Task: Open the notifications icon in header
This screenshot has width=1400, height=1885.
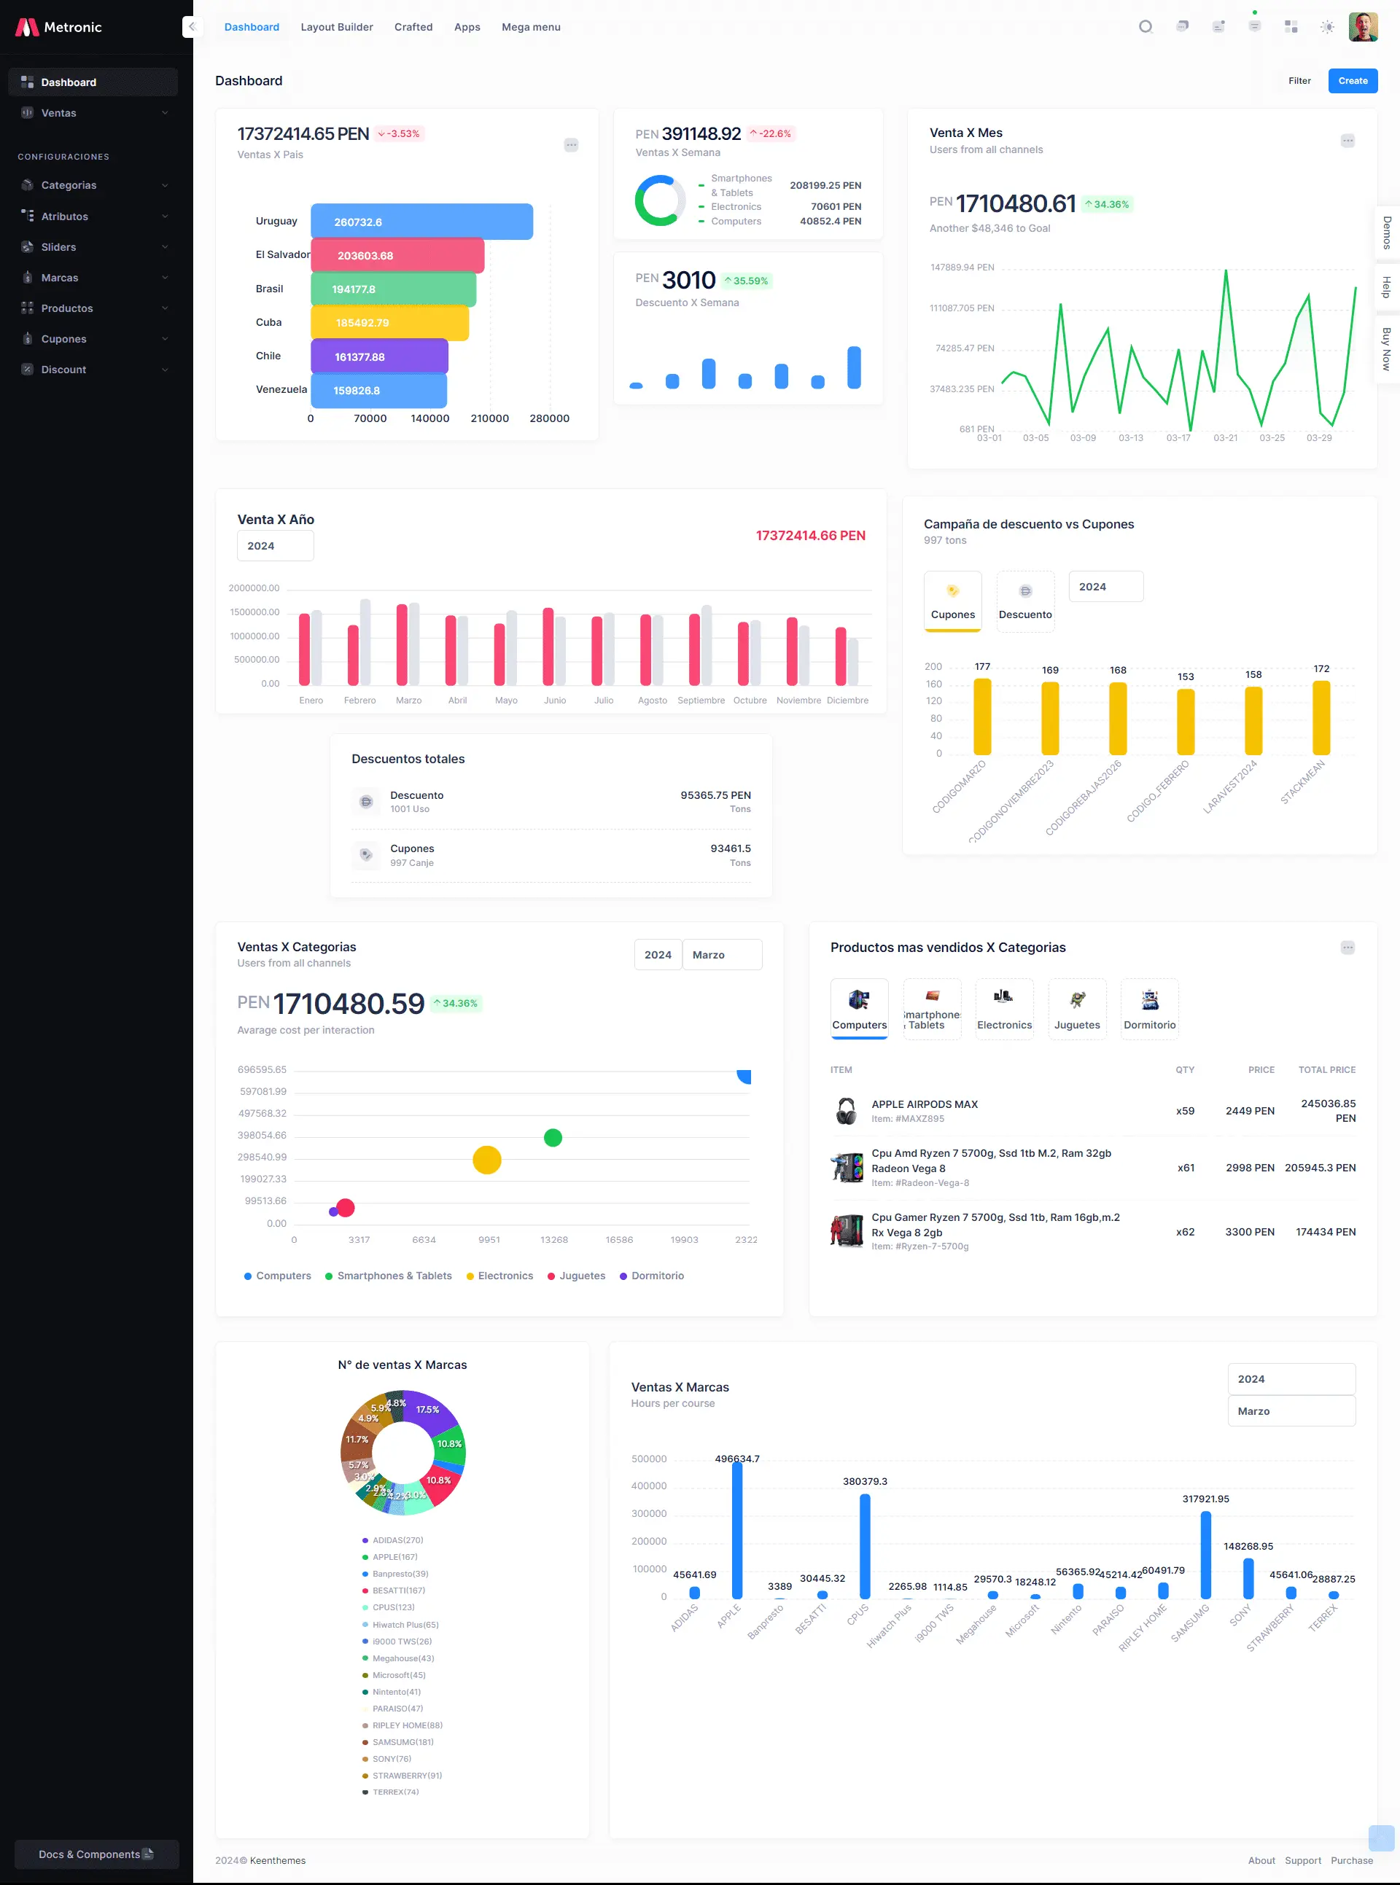Action: coord(1218,26)
